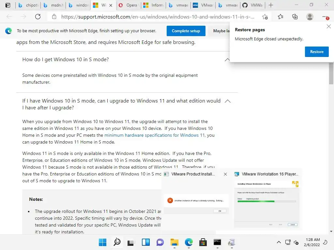The height and width of the screenshot is (250, 334).
Task: Open a new browser tab
Action: click(271, 5)
